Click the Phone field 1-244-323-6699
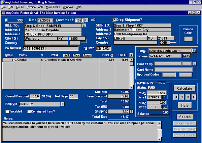The width and height of the screenshot is (202, 143). [x=165, y=56]
